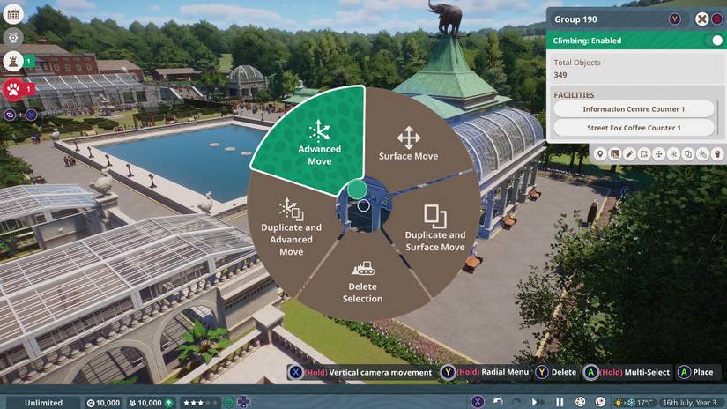This screenshot has height=409, width=727.
Task: Click the fast-forward speed control
Action: (x=537, y=402)
